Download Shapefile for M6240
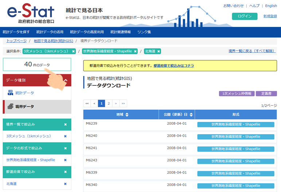The width and height of the screenshot is (281, 192). click(236, 137)
